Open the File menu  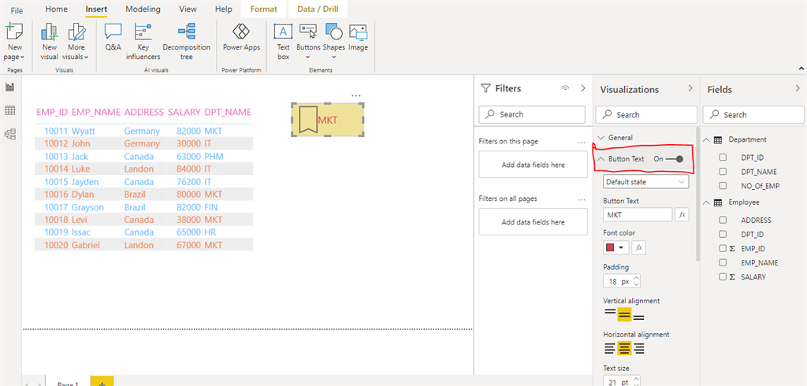click(17, 10)
